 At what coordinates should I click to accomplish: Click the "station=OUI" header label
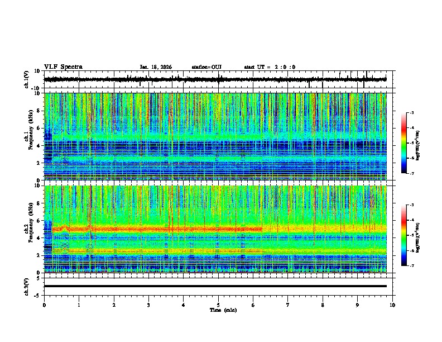(206, 67)
